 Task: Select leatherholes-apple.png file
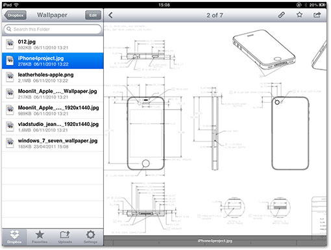53,77
